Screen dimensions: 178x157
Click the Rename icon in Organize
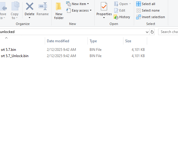coord(43,6)
